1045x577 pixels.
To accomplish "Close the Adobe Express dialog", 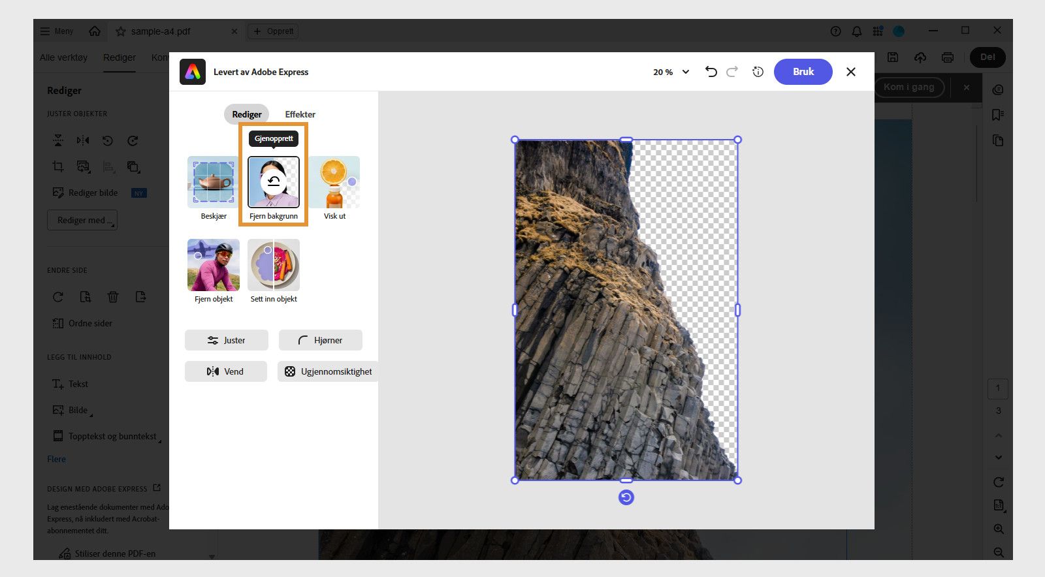I will [x=850, y=72].
